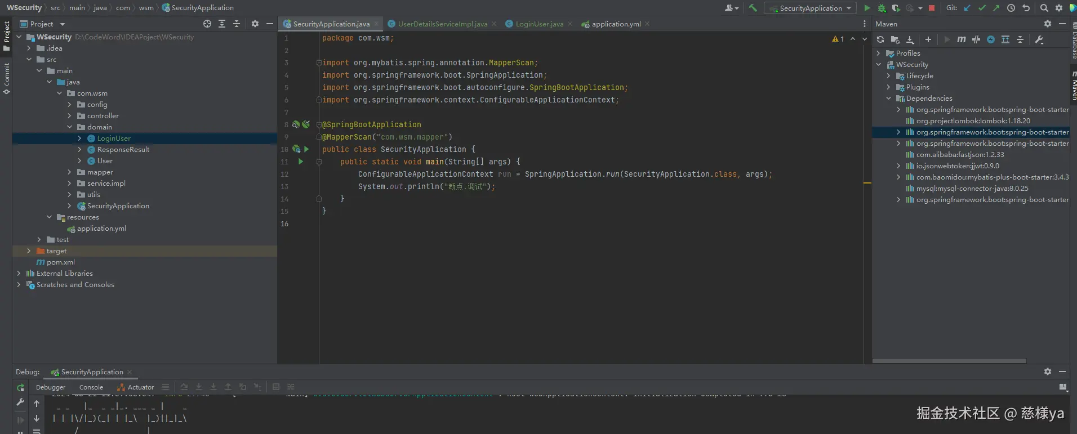Viewport: 1077px width, 434px height.
Task: Click the green Run button in toolbar
Action: pyautogui.click(x=867, y=8)
